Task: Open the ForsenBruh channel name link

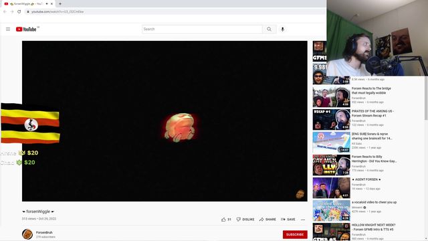Action: pos(44,232)
